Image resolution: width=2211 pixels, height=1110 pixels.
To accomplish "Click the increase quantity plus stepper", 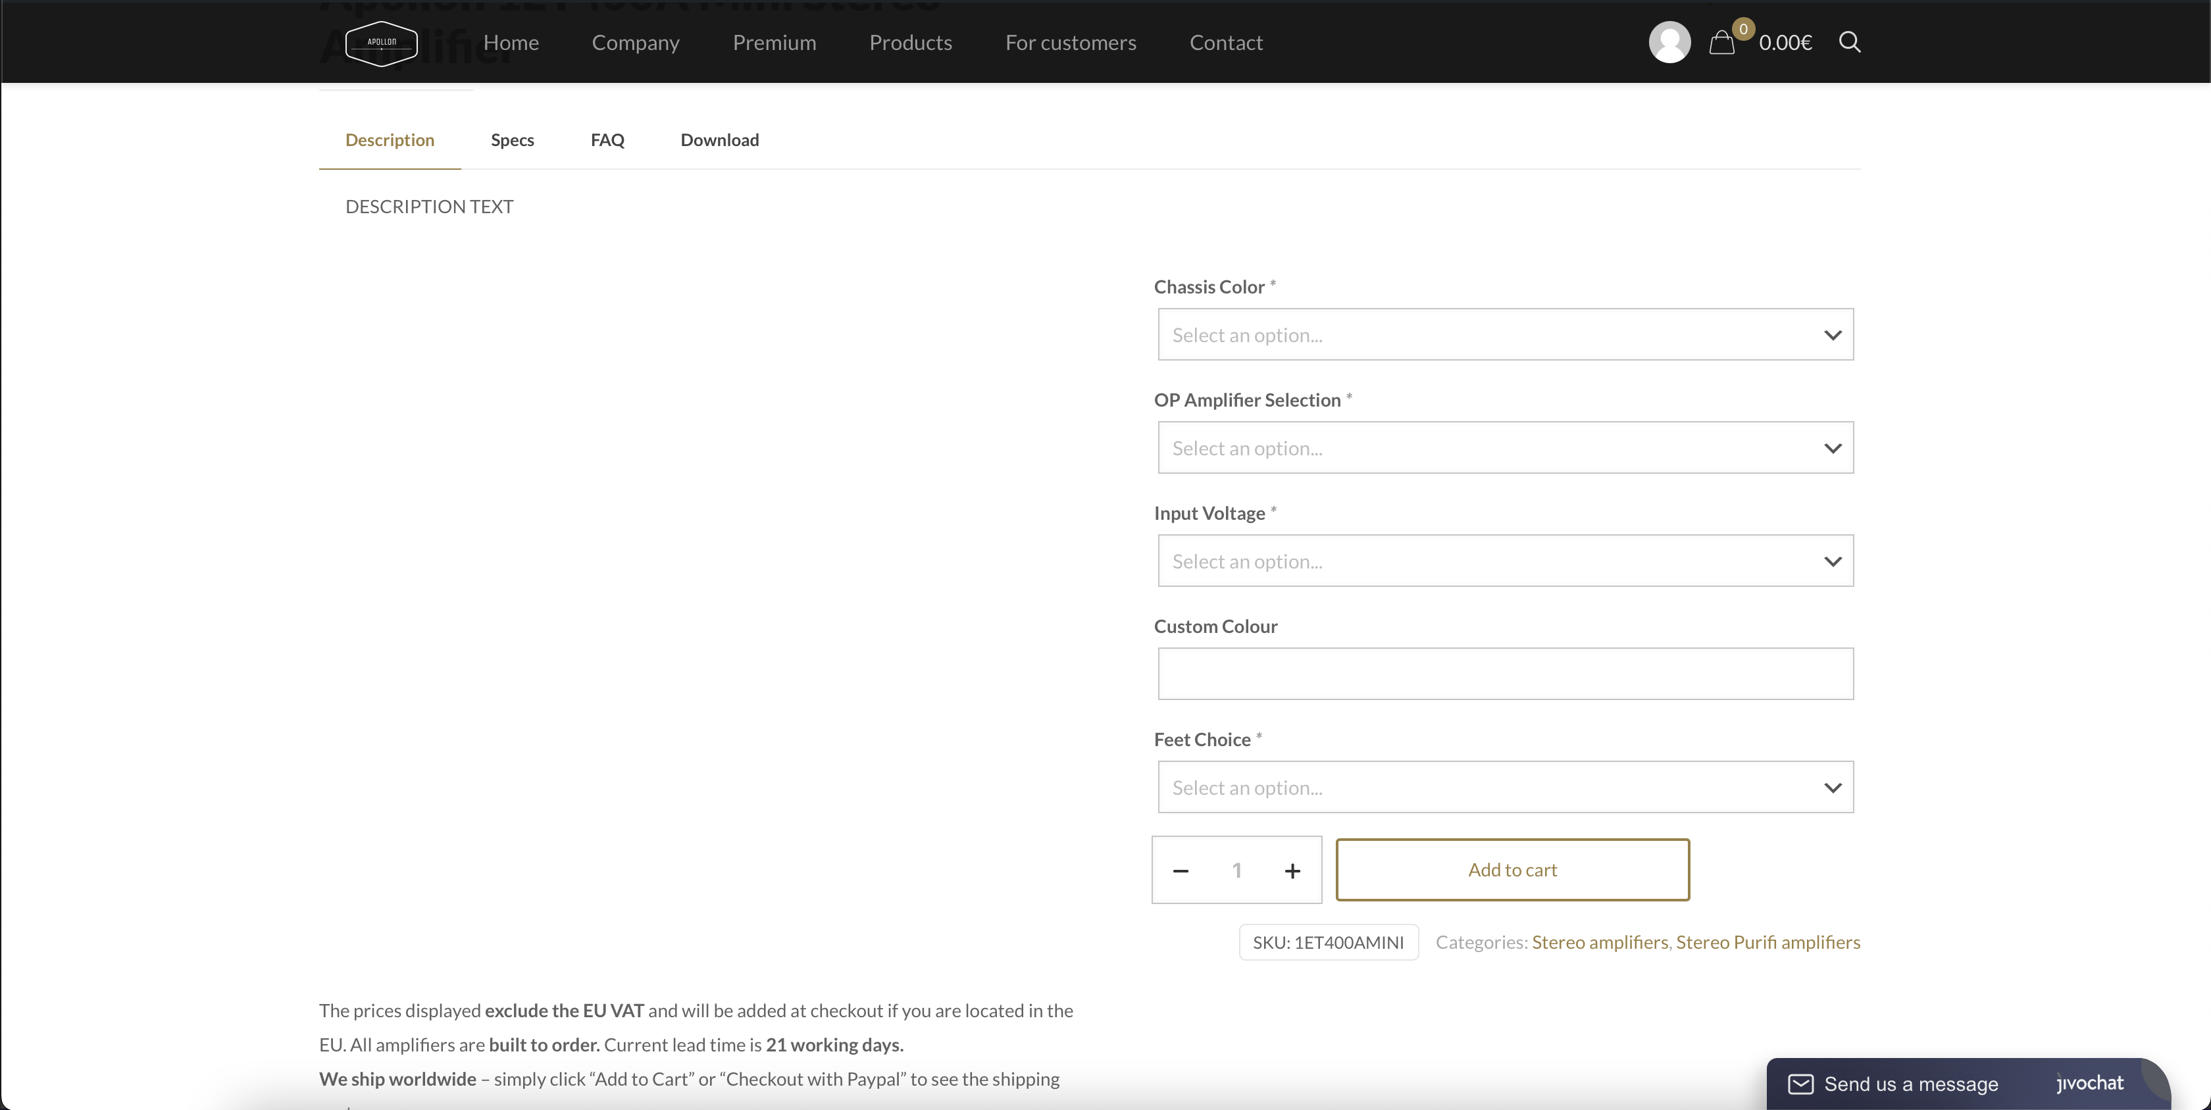I will [1291, 869].
